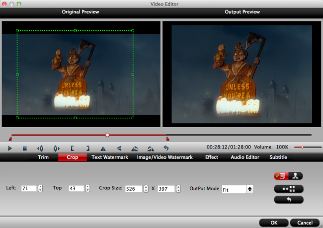The width and height of the screenshot is (323, 228).
Task: Click the crop height field 397
Action: [x=166, y=189]
